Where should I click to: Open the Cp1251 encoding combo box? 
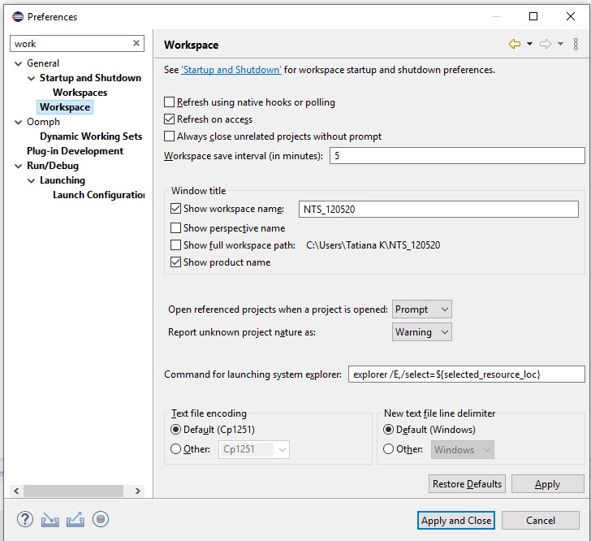pyautogui.click(x=253, y=449)
